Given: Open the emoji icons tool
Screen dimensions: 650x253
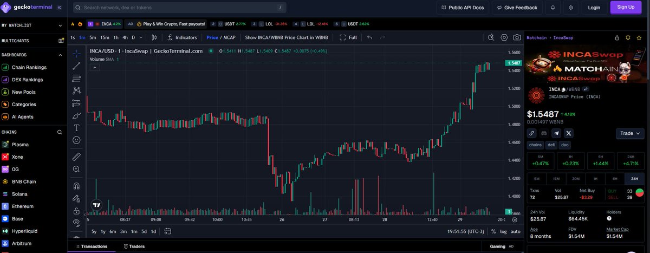Looking at the screenshot, I should click(x=76, y=140).
